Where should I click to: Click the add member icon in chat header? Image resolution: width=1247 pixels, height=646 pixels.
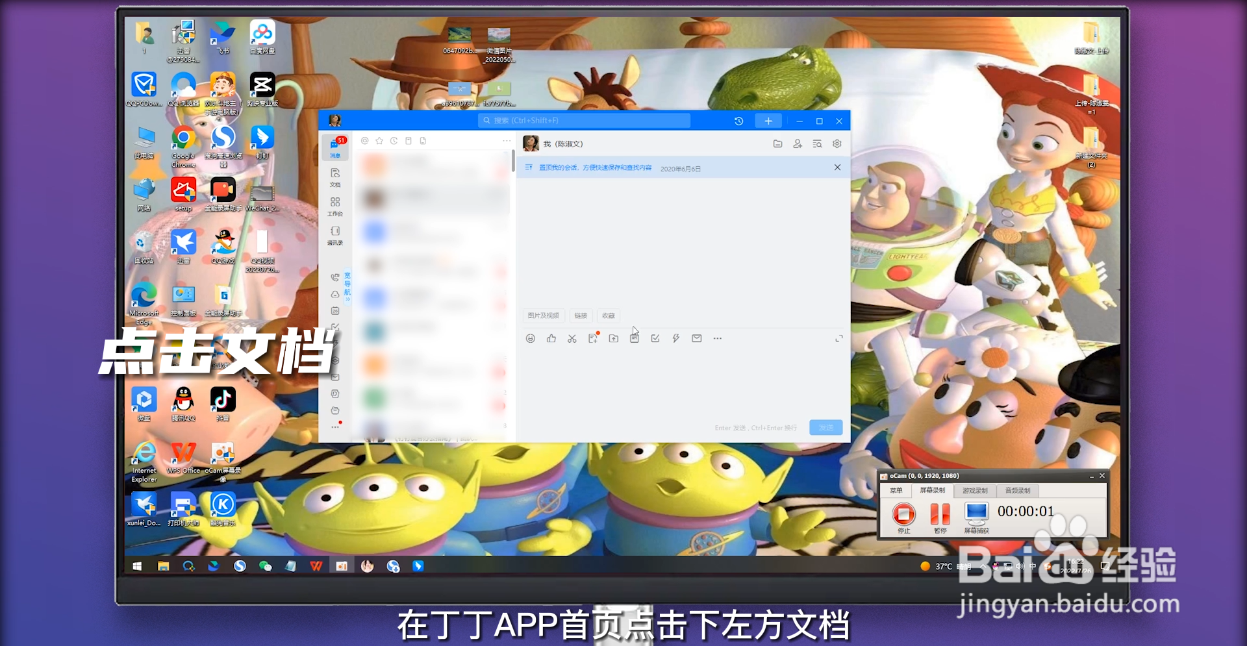pos(798,144)
